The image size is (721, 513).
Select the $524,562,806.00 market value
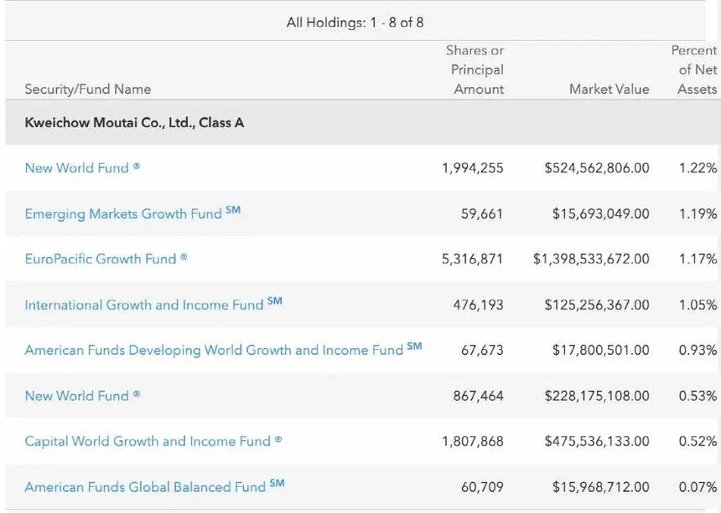[596, 168]
